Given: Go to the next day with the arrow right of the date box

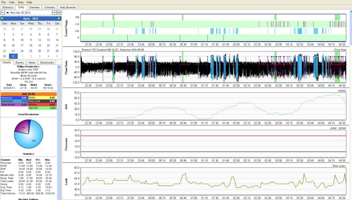Looking at the screenshot, I should tap(54, 13).
